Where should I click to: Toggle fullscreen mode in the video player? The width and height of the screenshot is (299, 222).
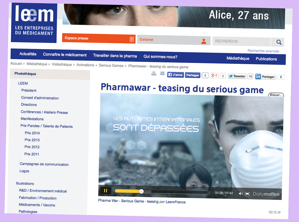247,194
